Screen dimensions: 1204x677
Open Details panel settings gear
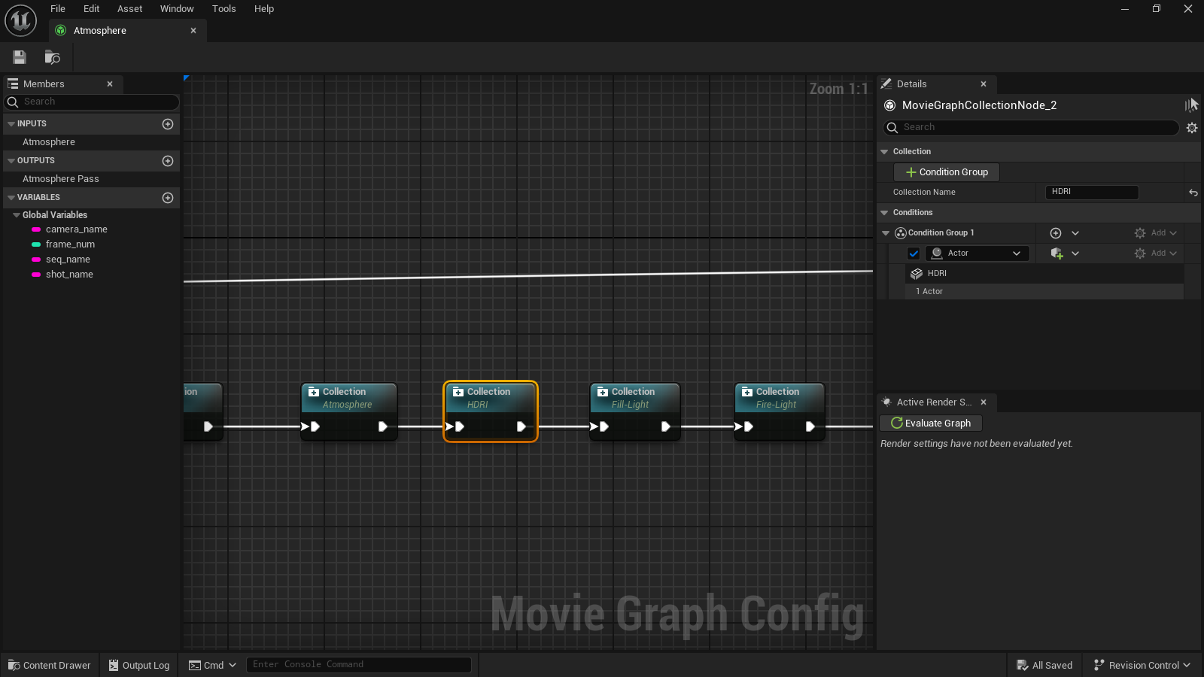pyautogui.click(x=1192, y=128)
